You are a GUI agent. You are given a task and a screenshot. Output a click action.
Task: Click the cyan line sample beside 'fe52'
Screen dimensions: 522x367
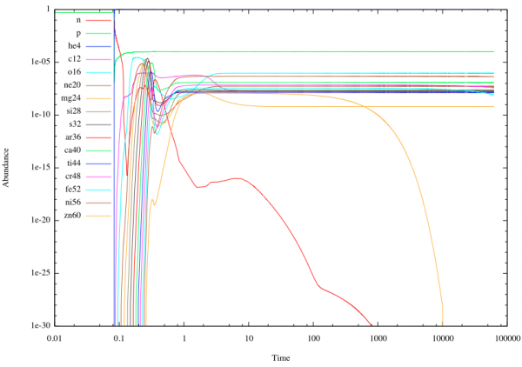[98, 190]
